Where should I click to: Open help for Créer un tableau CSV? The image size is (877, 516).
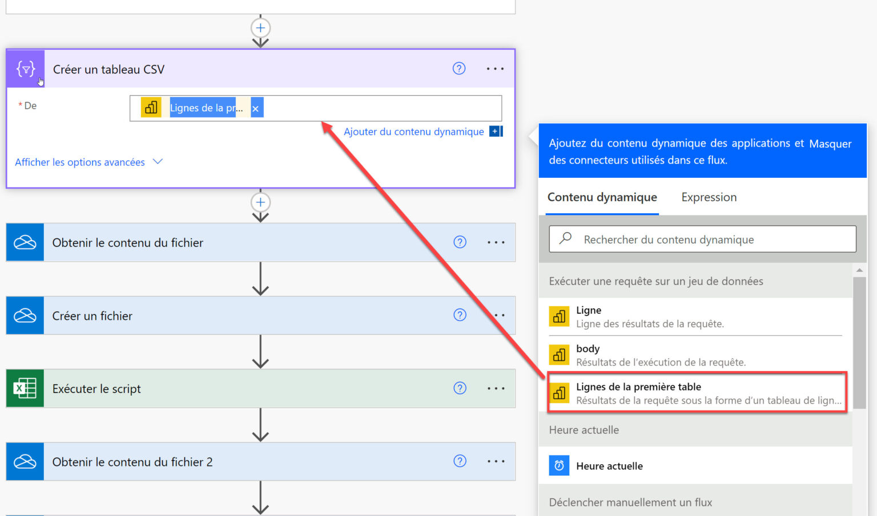(459, 68)
